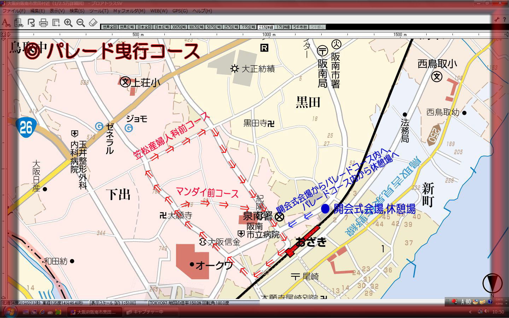Open the IME help question-mark icon
The image size is (509, 318).
(x=490, y=302)
